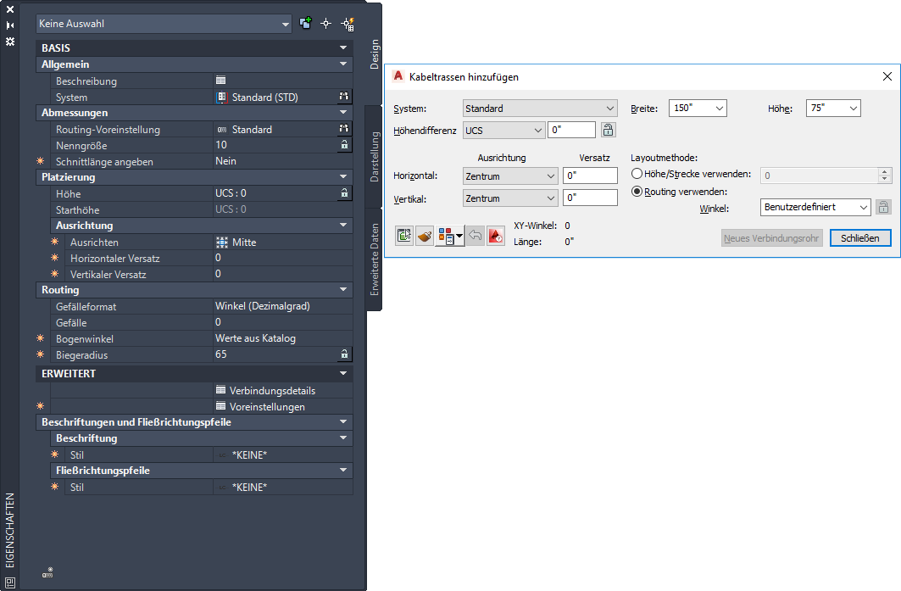This screenshot has width=901, height=591.
Task: Click the Fließrichtungspfeile Stil *KEINE* value
Action: [249, 487]
